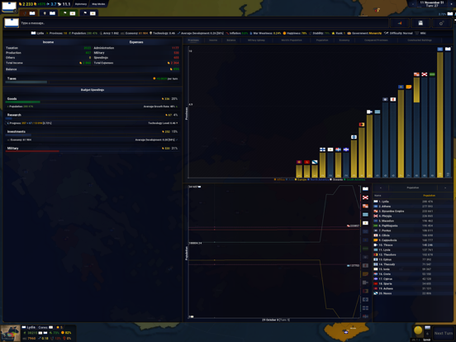Adjust the Investments budget slider
Viewport: 456px width, 342px height.
(93, 135)
